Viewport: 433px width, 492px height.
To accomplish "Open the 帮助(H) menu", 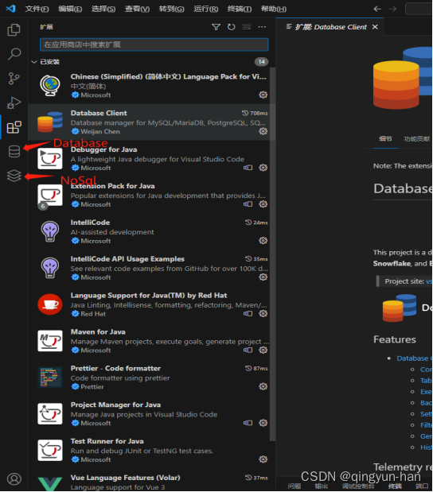I will (274, 9).
